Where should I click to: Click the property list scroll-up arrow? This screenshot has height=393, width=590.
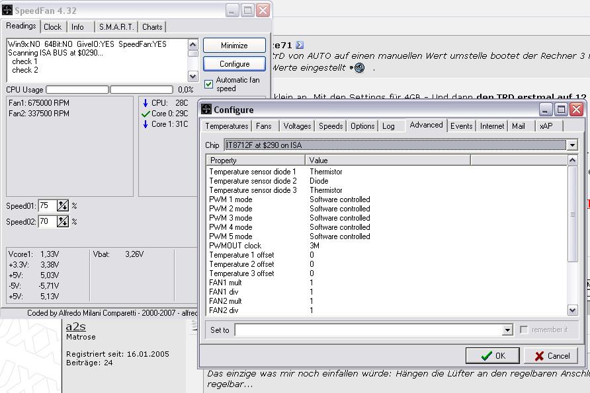coord(572,161)
